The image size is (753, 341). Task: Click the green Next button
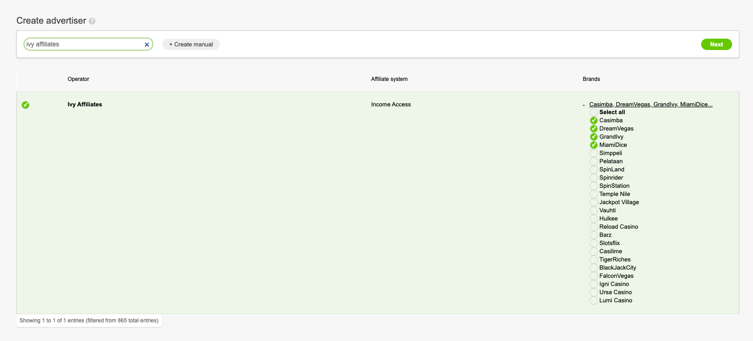click(716, 44)
